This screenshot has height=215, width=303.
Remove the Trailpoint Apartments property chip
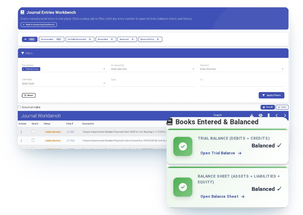coord(23,69)
